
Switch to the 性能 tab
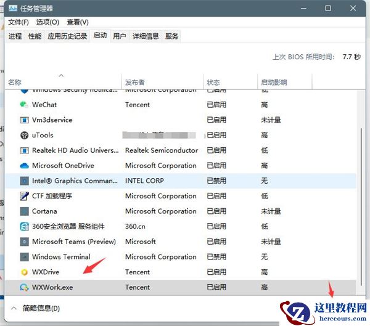(35, 36)
